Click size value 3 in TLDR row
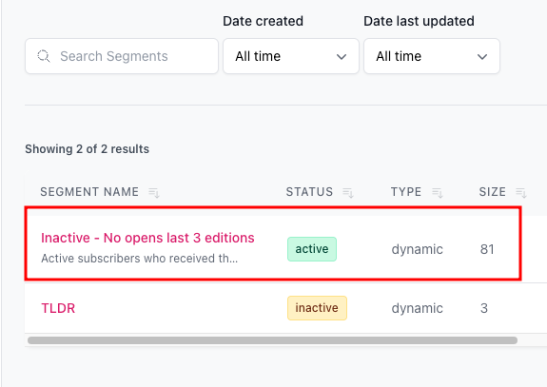547x387 pixels. 484,308
